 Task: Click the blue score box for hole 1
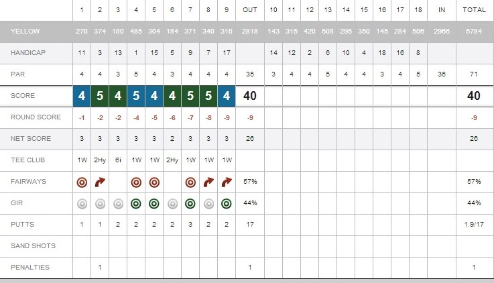[82, 96]
